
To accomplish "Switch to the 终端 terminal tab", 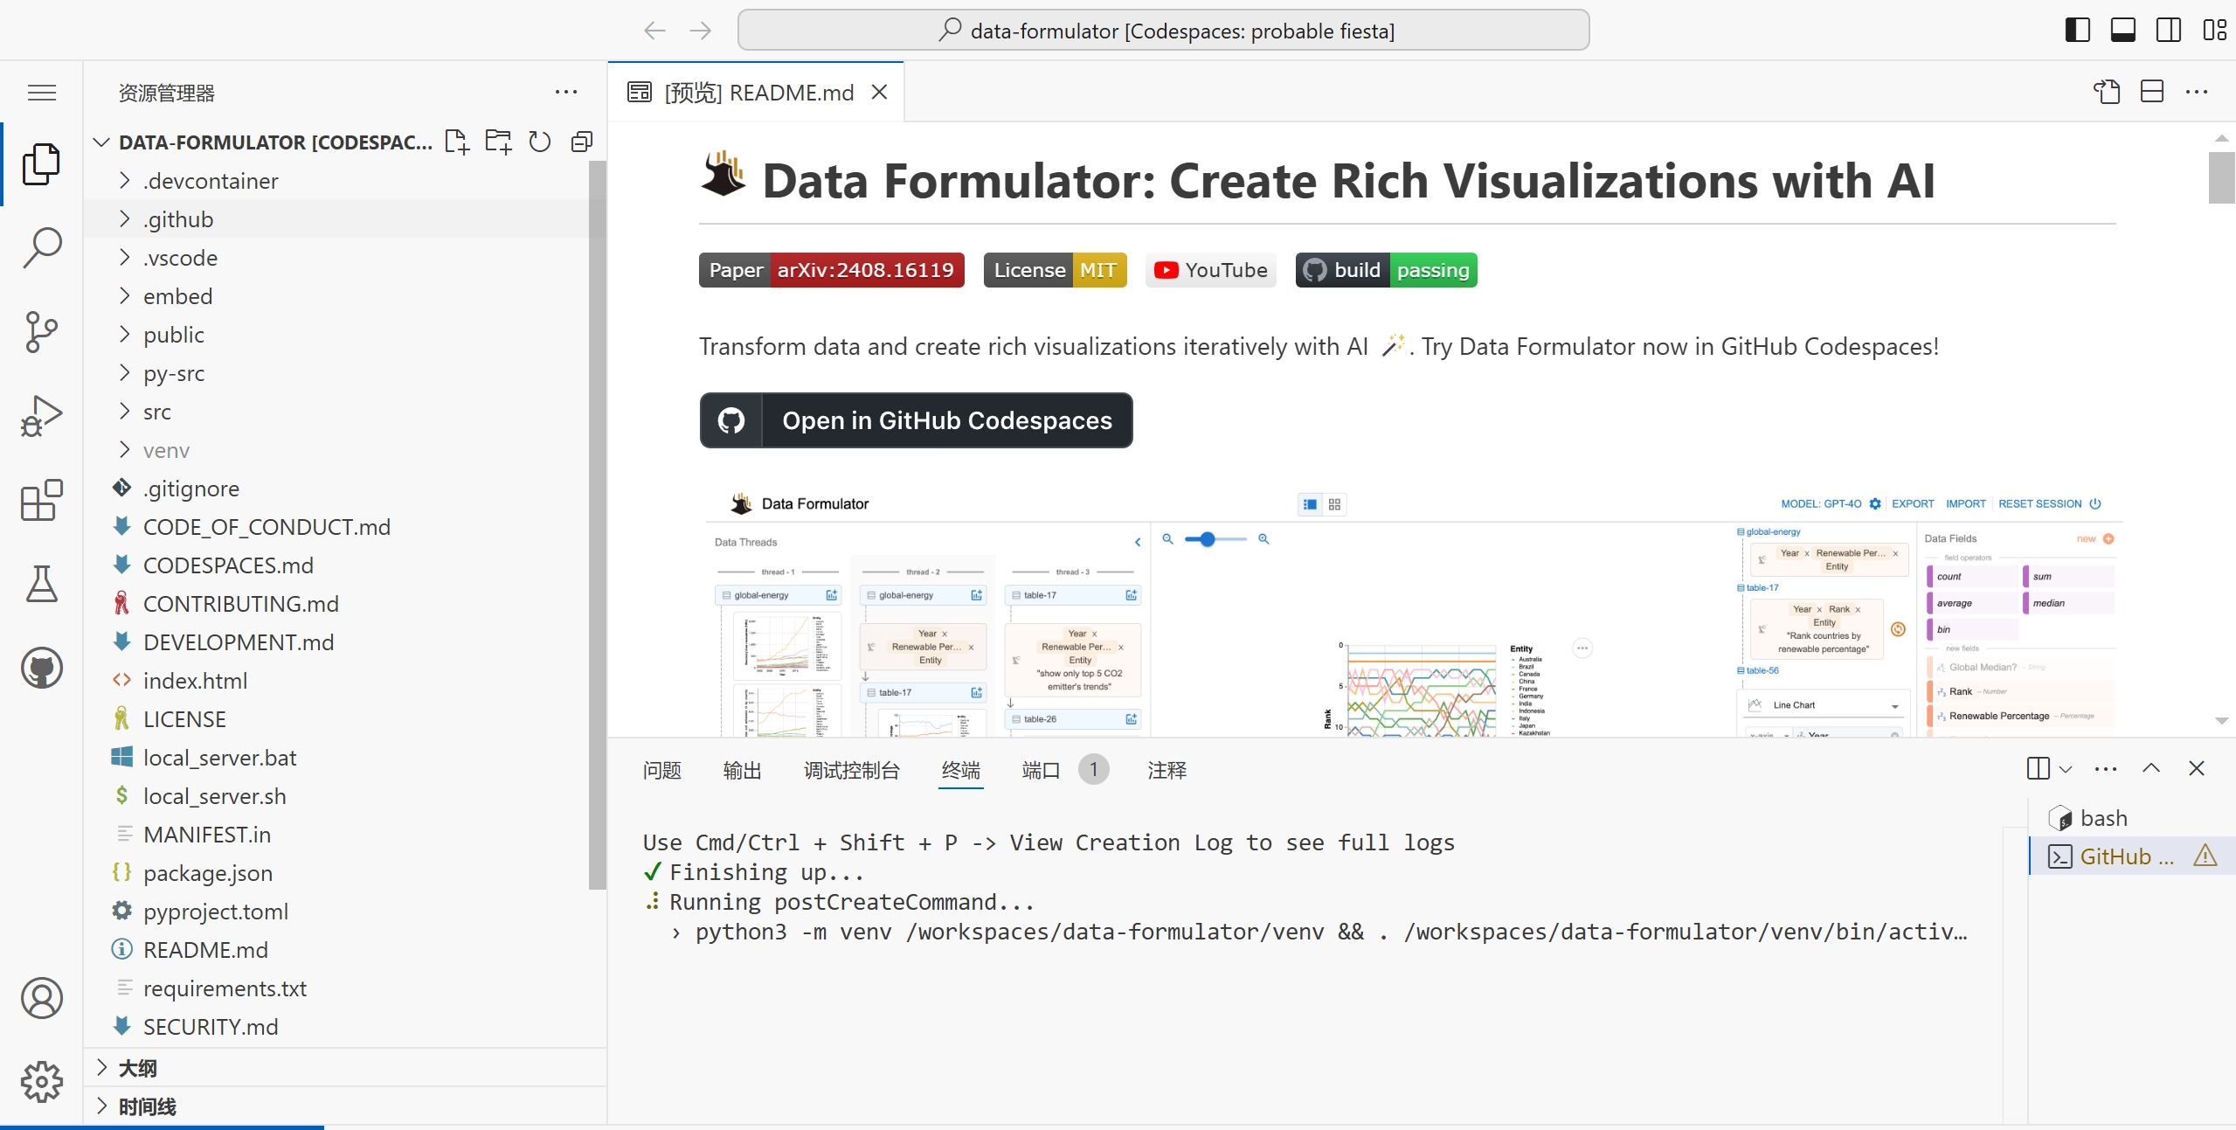I will (x=961, y=770).
